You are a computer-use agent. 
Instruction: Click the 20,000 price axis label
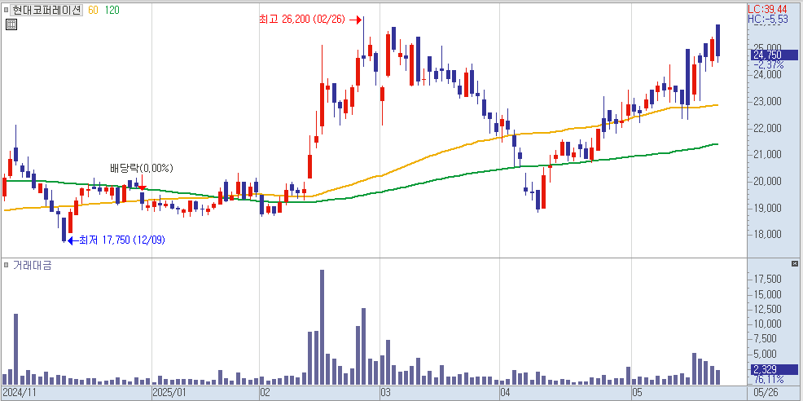(766, 182)
